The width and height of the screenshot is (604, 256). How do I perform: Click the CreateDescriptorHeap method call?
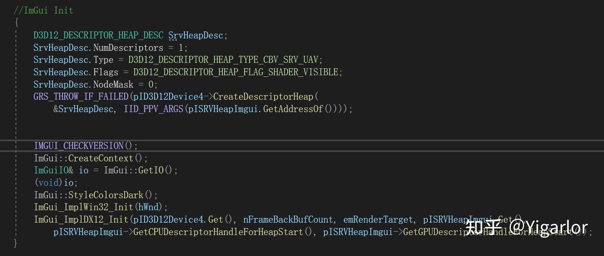coord(263,97)
